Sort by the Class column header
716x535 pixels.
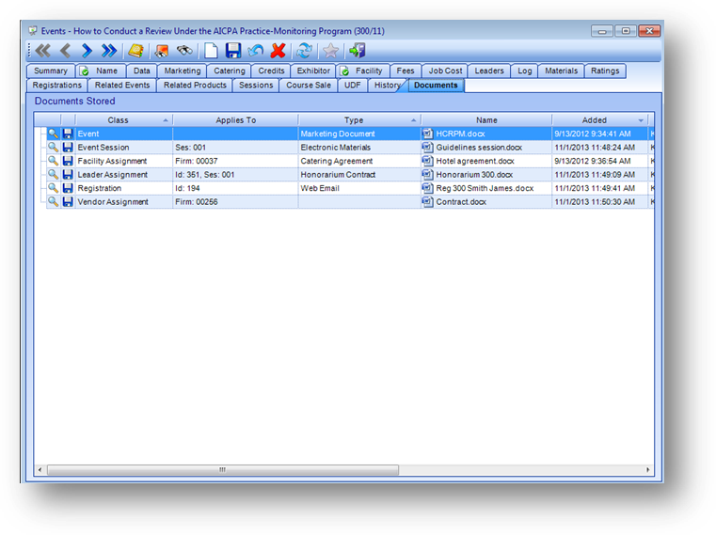(124, 120)
